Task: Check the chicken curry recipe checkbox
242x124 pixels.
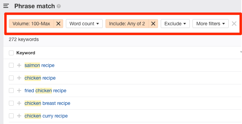Action: [11, 116]
